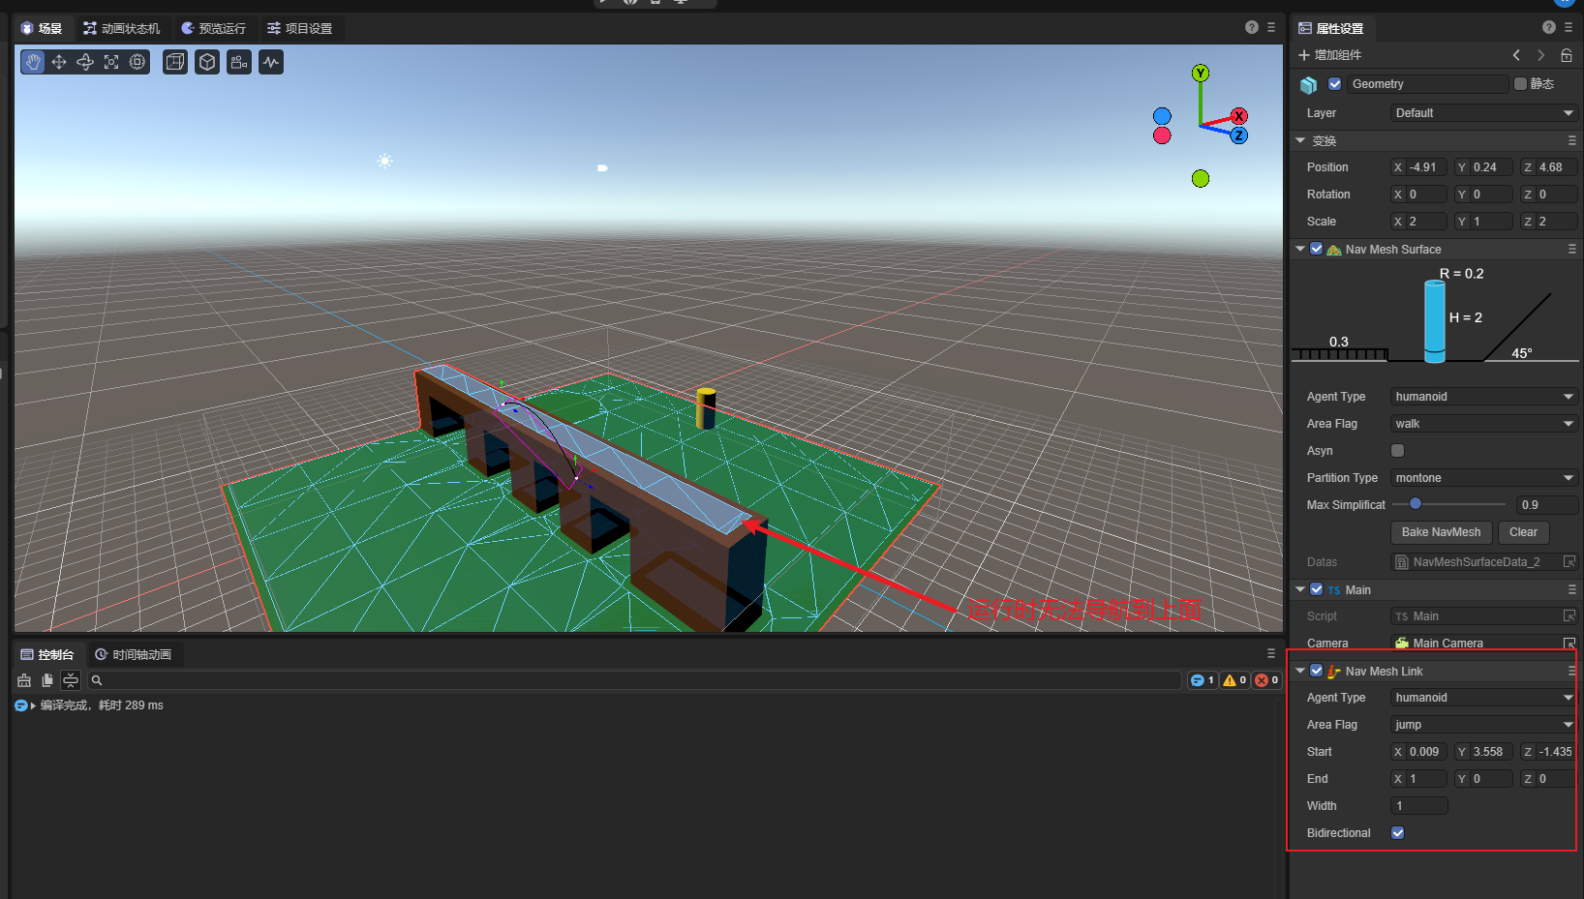Select the move tool in scene toolbar
Viewport: 1584px width, 899px height.
(x=59, y=62)
